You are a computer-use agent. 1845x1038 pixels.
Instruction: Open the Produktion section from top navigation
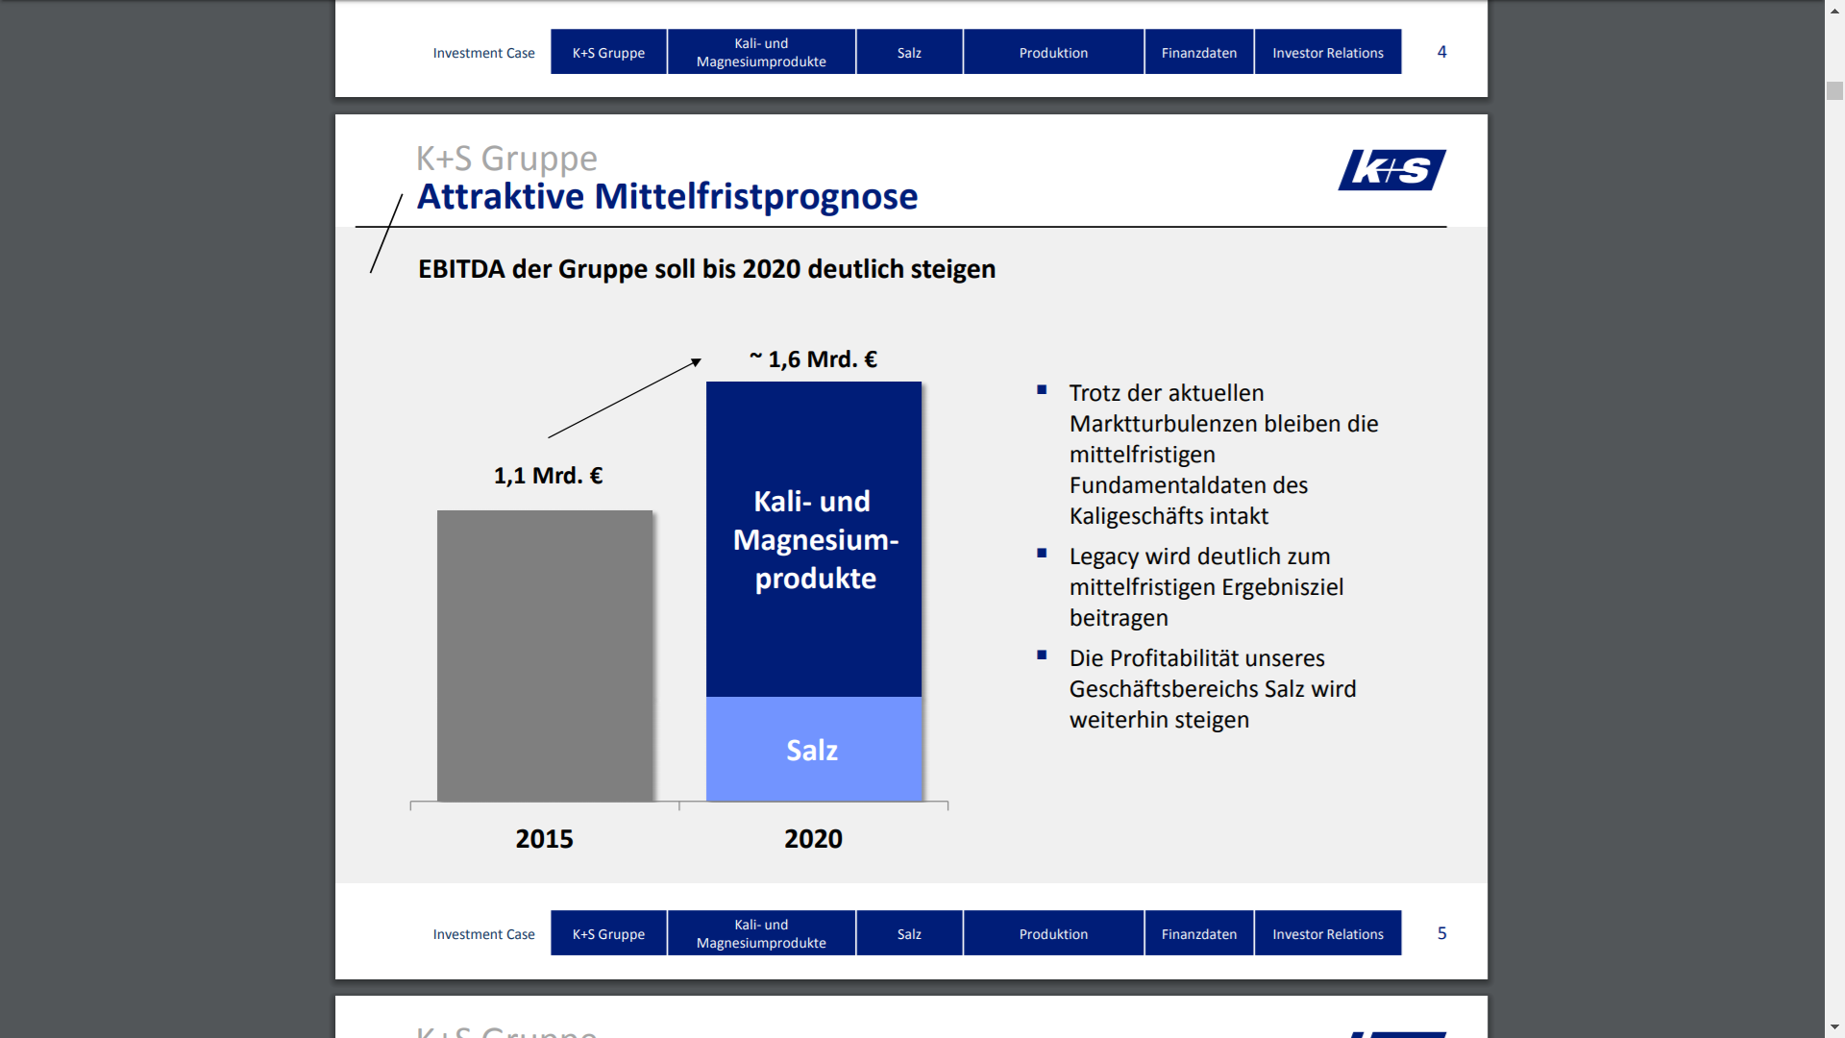point(1053,52)
